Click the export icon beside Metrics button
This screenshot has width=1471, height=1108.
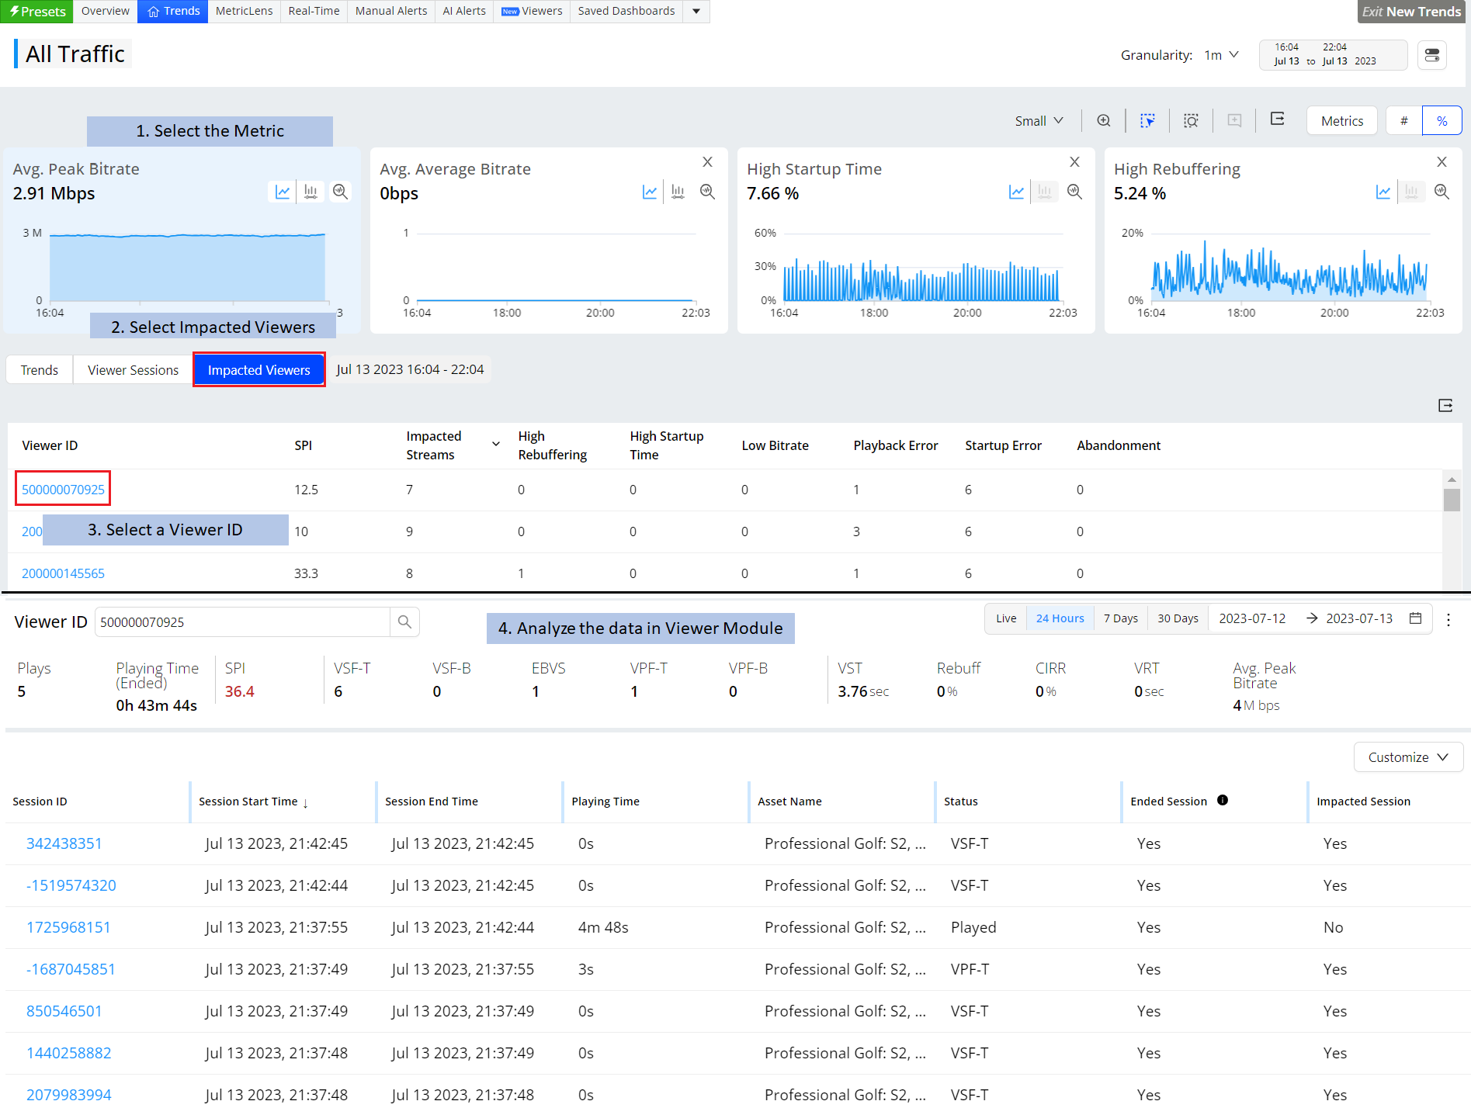[x=1277, y=119]
